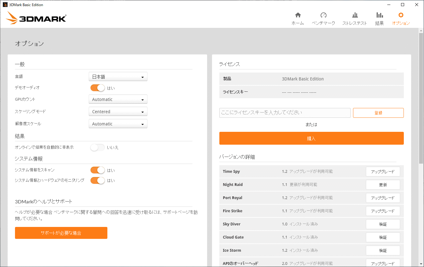This screenshot has height=267, width=424.
Task: Click the 登録 register button
Action: pos(378,113)
